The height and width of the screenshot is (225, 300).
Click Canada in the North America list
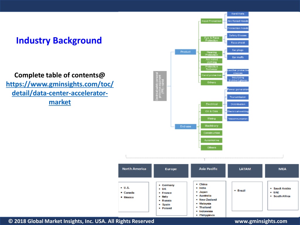tap(129, 193)
